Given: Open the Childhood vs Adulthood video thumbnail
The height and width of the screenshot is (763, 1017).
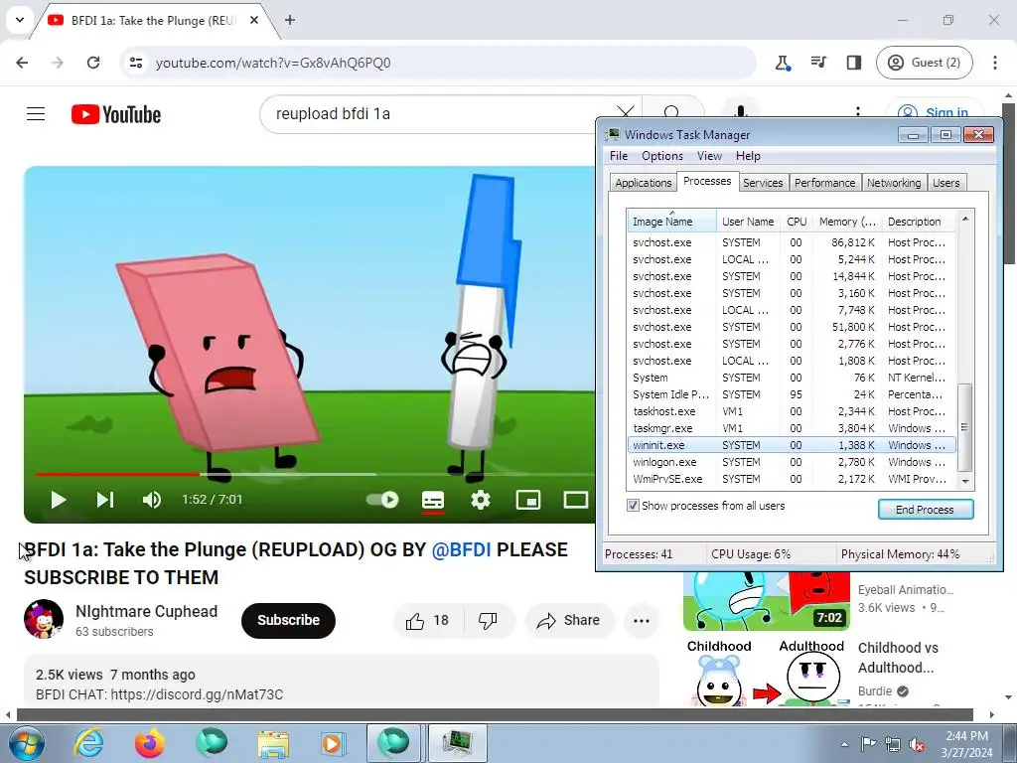Looking at the screenshot, I should [766, 673].
